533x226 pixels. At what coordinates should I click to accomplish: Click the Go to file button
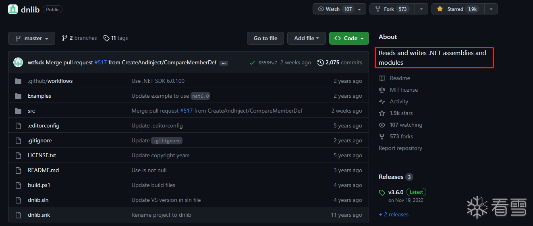265,38
